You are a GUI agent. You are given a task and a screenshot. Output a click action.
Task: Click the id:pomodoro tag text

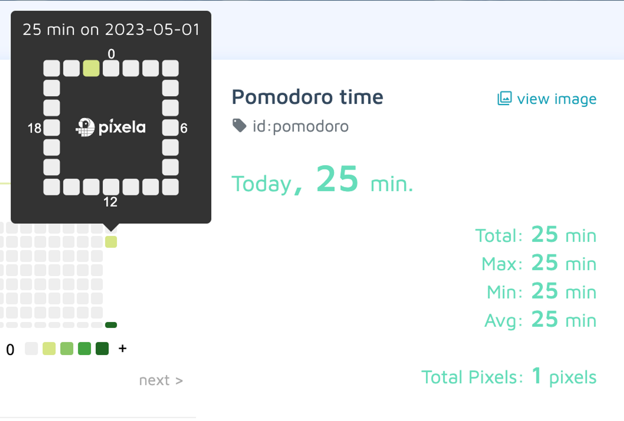coord(300,126)
